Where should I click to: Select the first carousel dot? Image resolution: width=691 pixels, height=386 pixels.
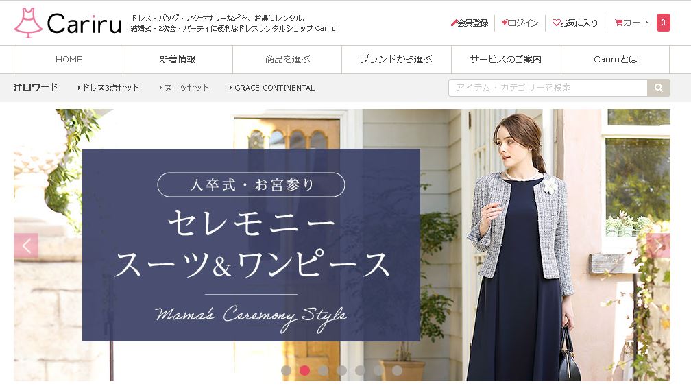click(286, 370)
